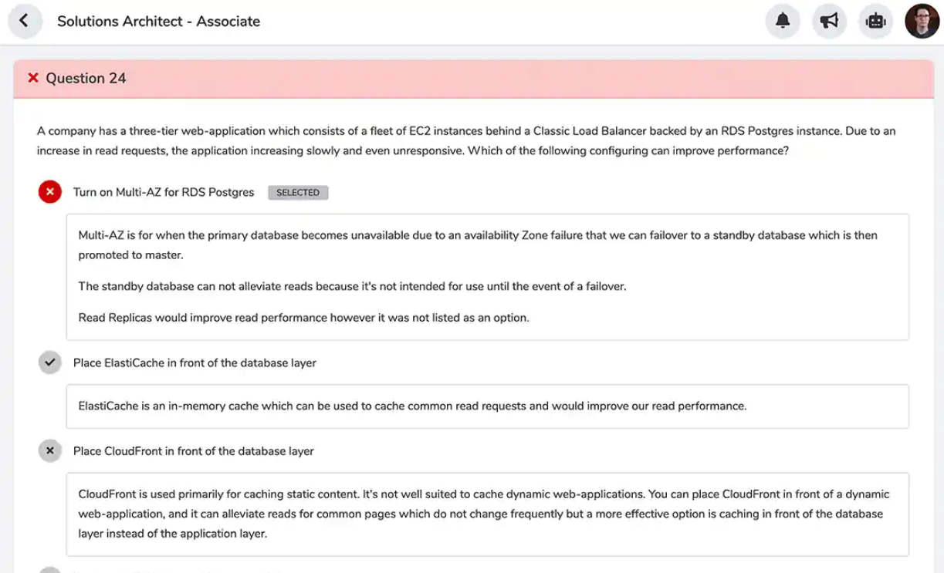Choose the Turn on Multi-AZ for RDS Postgres option
Viewport: 944px width, 573px height.
(x=164, y=192)
